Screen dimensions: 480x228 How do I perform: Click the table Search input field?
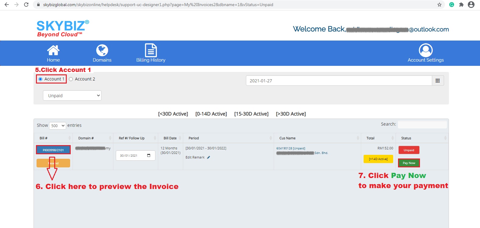point(422,124)
